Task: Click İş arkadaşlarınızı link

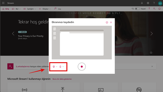Action: pos(23,66)
